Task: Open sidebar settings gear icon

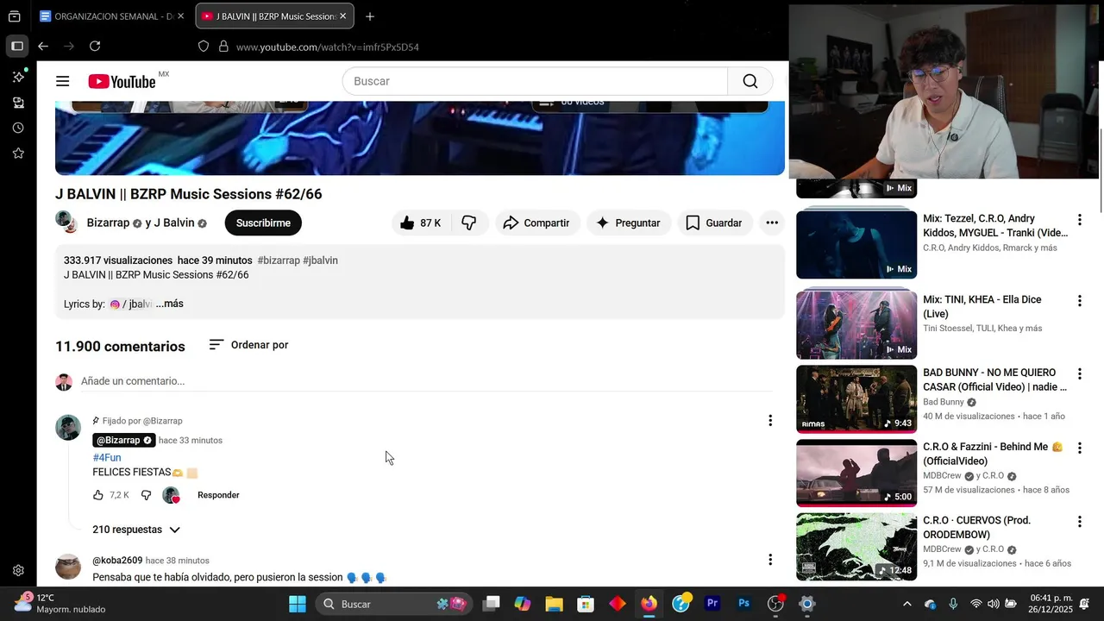Action: pyautogui.click(x=18, y=570)
